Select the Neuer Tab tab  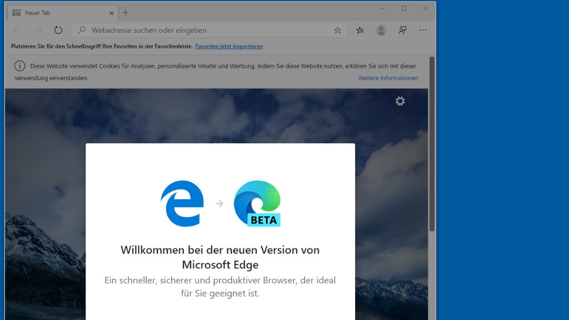(x=63, y=13)
